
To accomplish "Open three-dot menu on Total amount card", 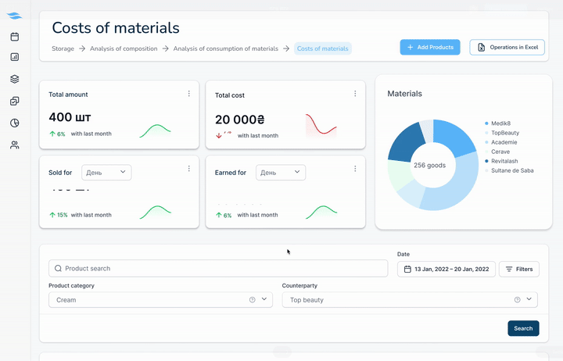I will pos(189,94).
